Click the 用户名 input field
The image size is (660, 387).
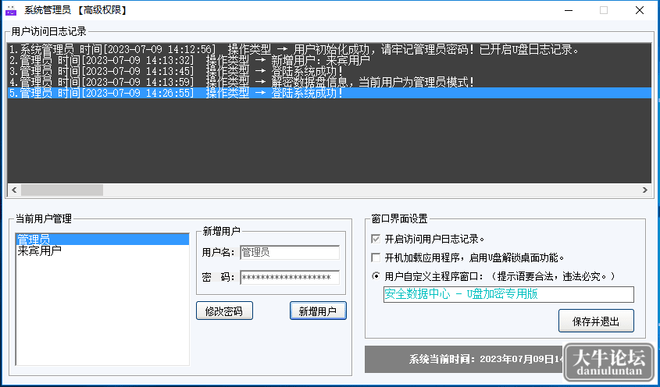[290, 252]
